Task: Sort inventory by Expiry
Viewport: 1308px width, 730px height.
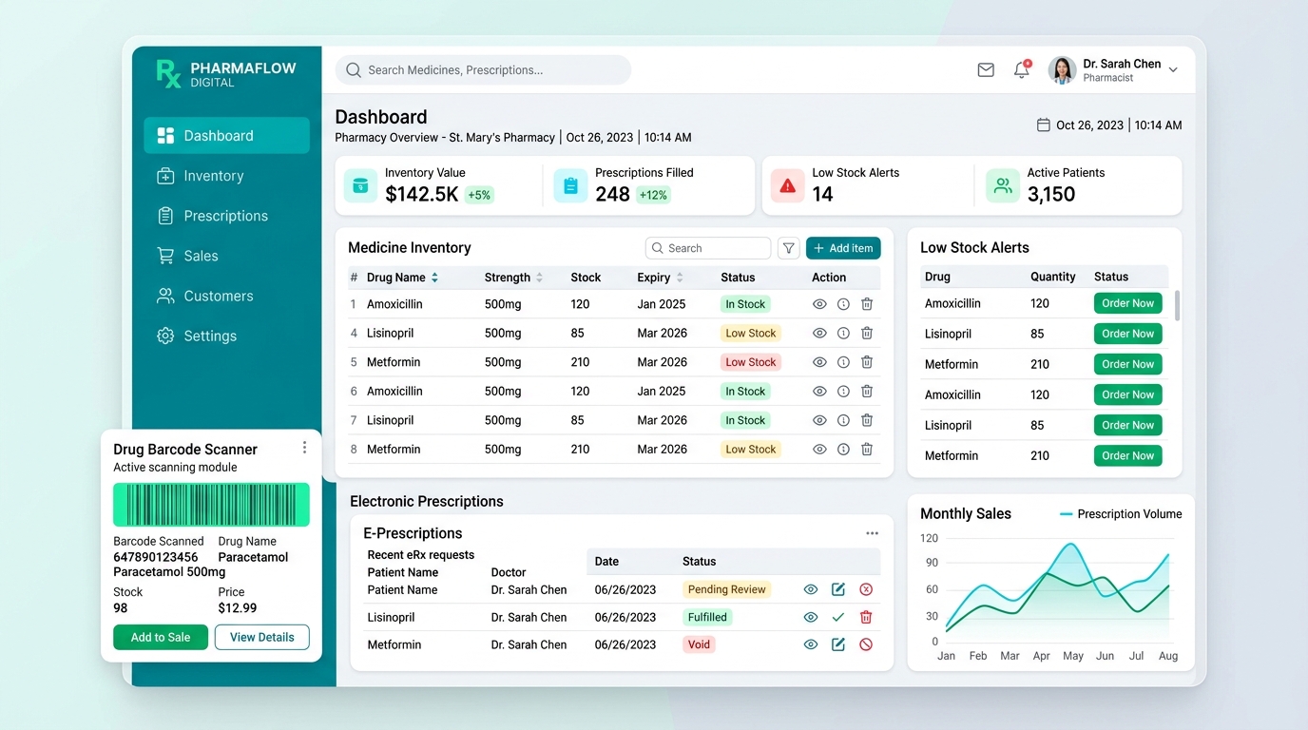Action: tap(680, 278)
